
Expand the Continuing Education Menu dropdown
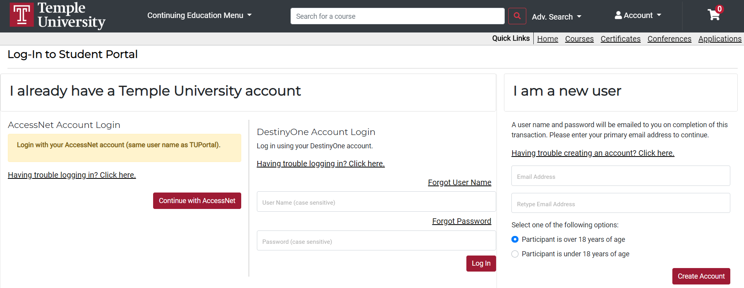[x=199, y=15]
